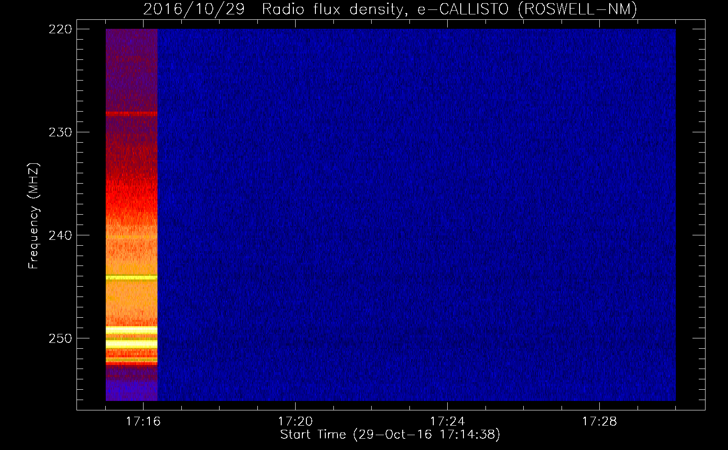
Task: Click the Frequency (MHZ) axis label
Action: coord(34,216)
